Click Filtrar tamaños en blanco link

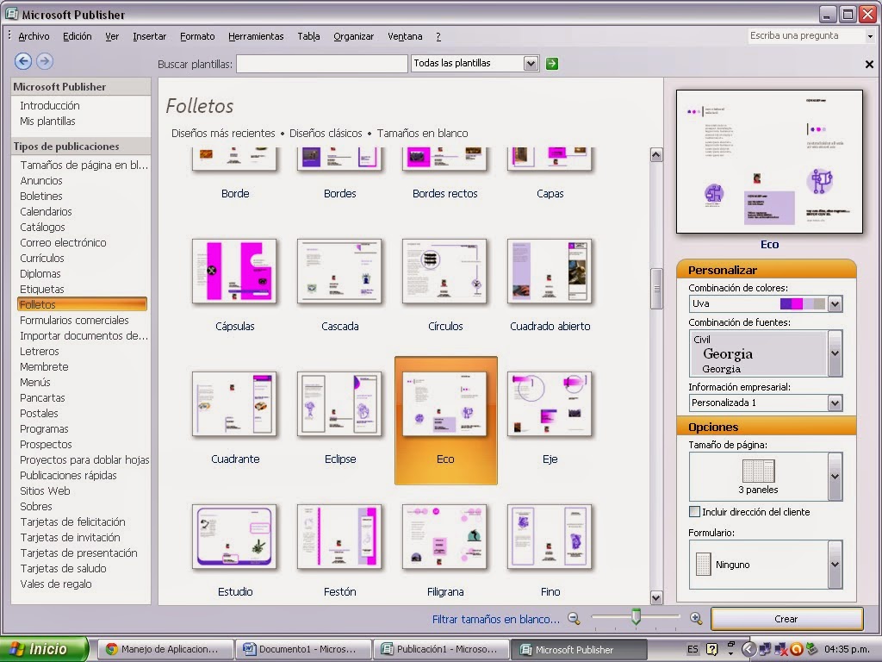[495, 619]
